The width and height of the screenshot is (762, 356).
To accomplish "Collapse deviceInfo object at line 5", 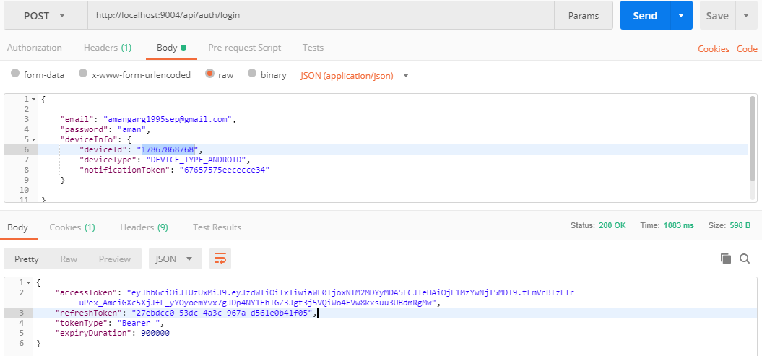I will pos(33,140).
